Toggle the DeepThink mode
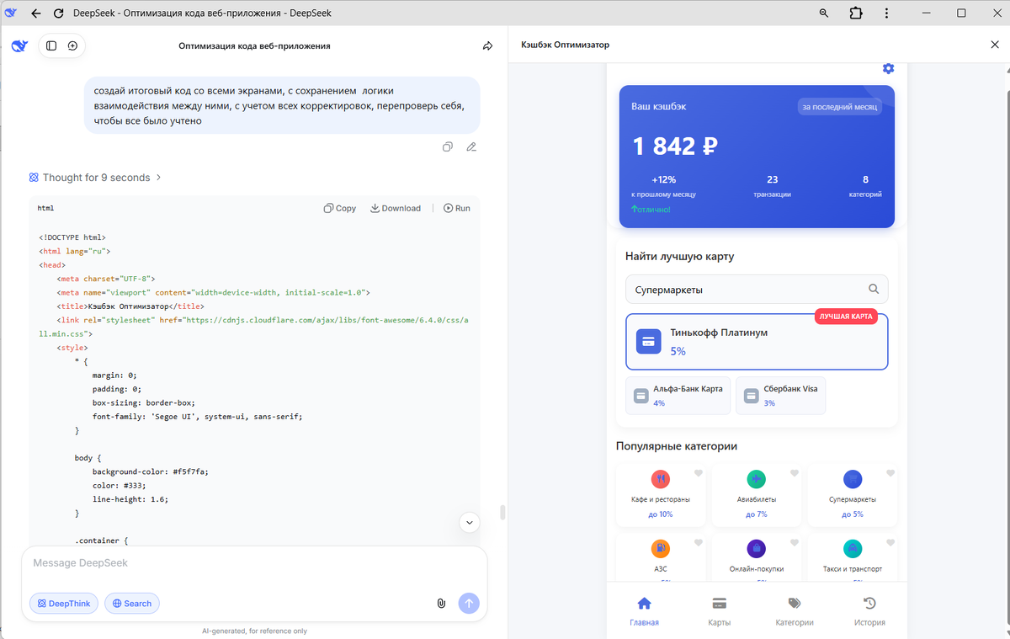 point(64,603)
